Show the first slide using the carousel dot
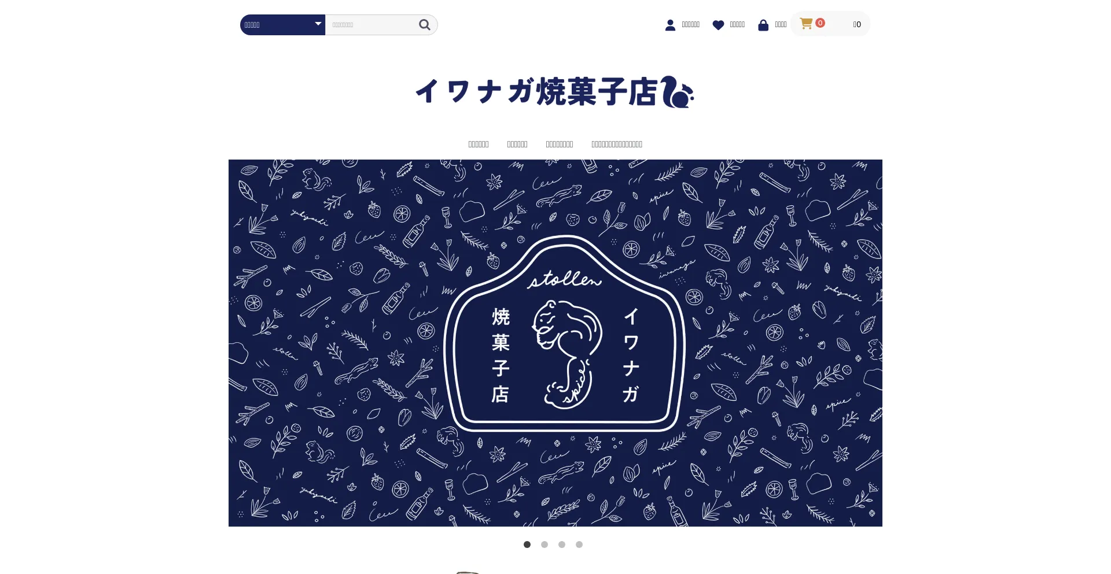Screen dimensions: 1111x574 click(527, 545)
